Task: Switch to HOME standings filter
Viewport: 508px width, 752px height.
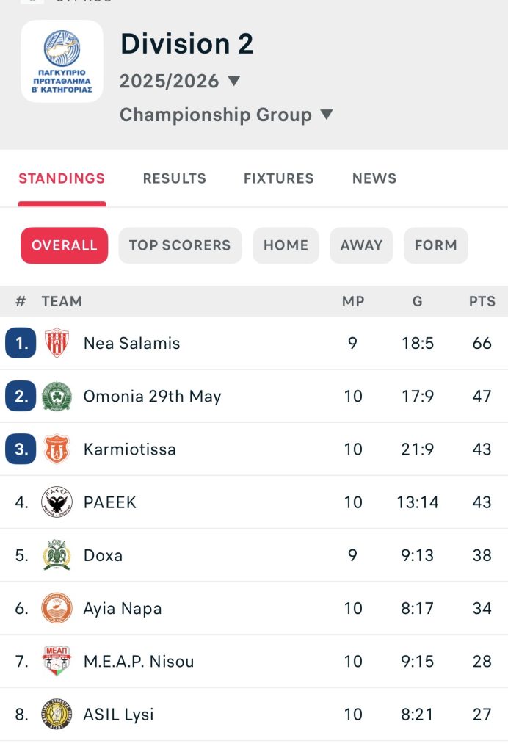Action: (x=286, y=245)
